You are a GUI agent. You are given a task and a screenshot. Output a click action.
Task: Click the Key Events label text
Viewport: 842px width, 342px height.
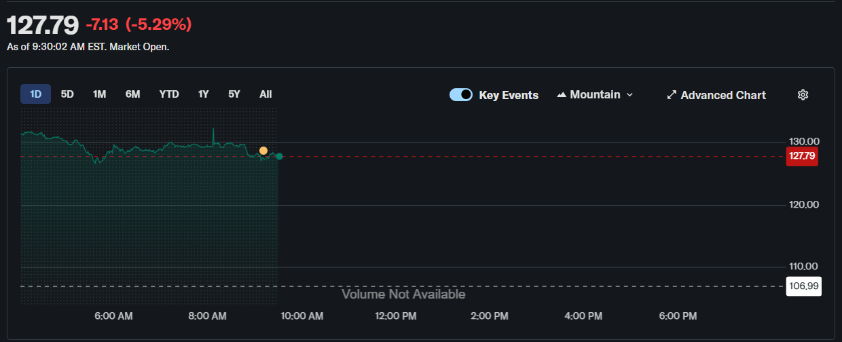pos(509,95)
